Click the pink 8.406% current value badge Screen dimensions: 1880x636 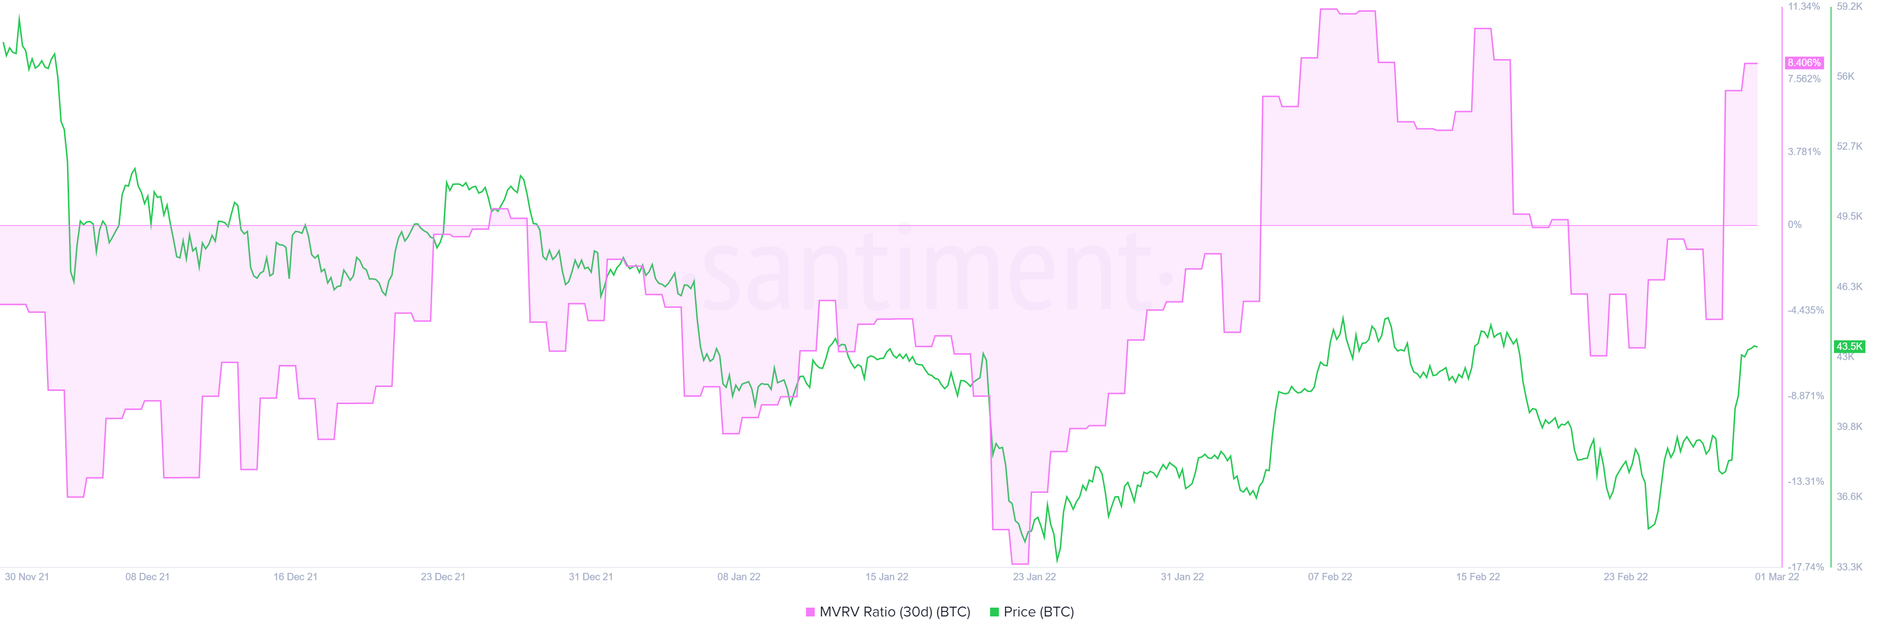click(1803, 63)
